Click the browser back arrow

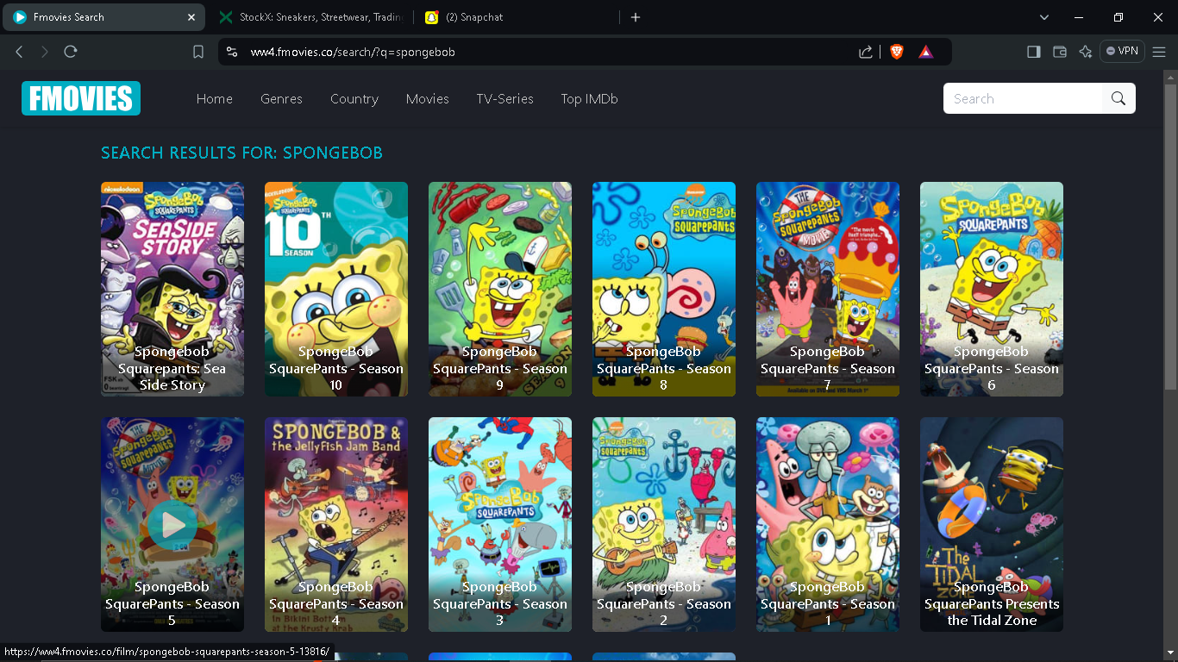19,52
